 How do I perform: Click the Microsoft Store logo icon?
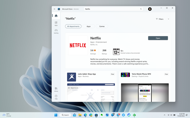click(59, 9)
